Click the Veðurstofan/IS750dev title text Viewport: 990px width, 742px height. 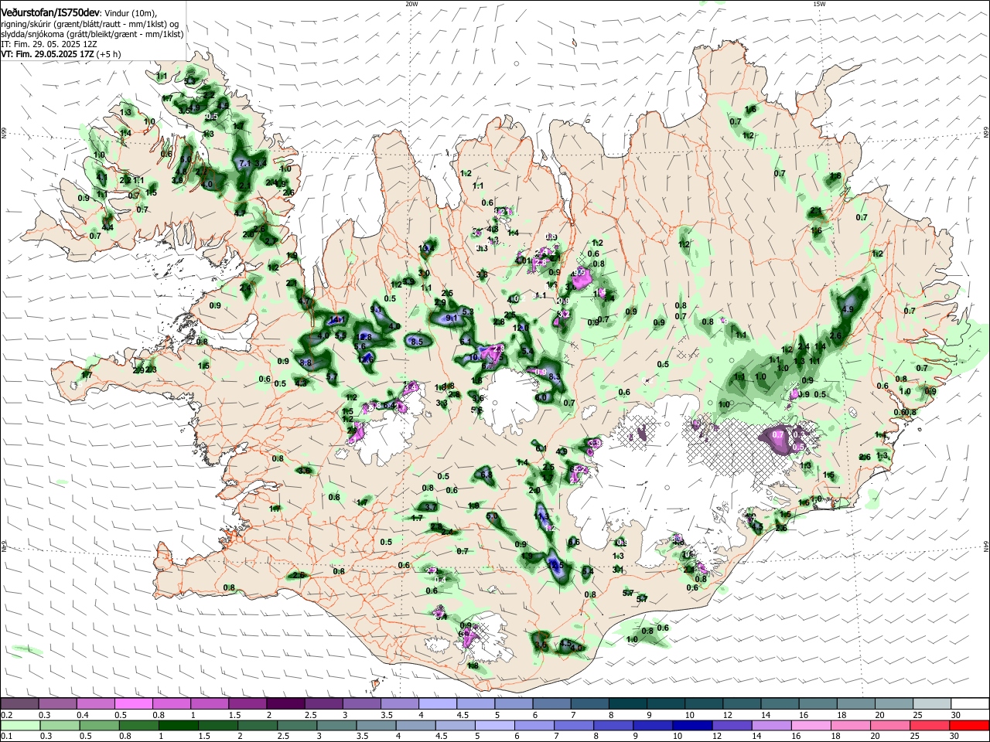50,13
